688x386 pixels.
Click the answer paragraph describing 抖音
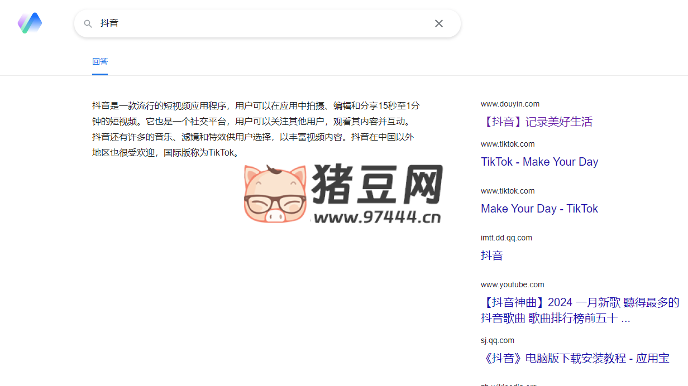tap(256, 129)
